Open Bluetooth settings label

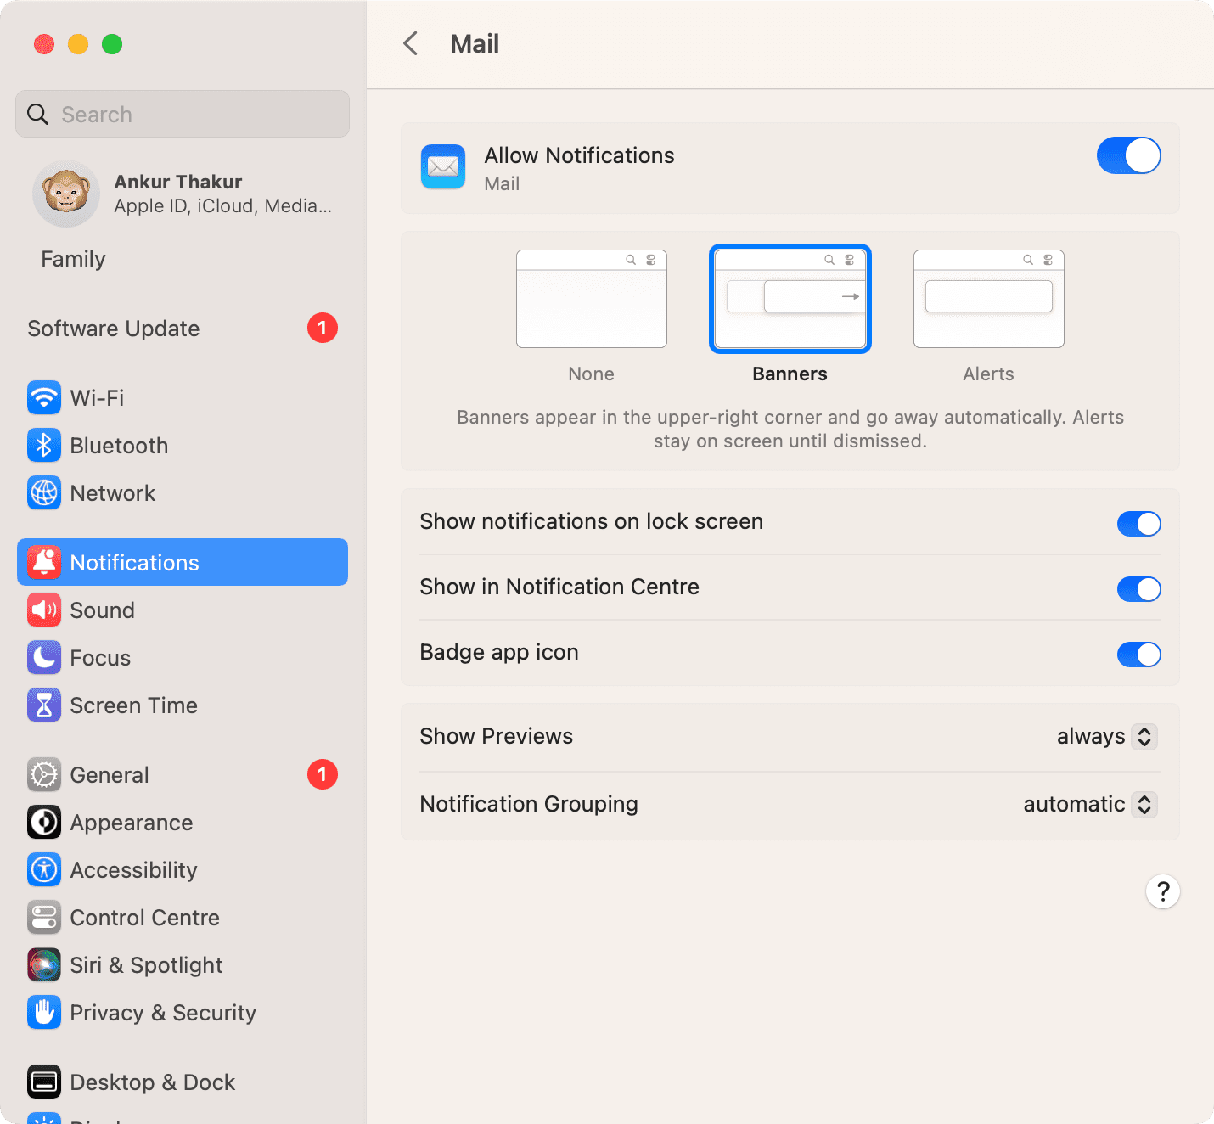pos(119,446)
